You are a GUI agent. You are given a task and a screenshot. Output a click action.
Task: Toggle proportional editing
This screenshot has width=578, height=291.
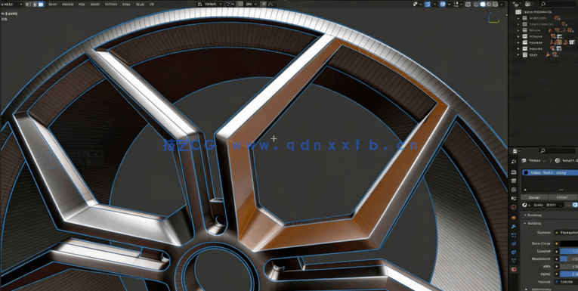point(264,4)
